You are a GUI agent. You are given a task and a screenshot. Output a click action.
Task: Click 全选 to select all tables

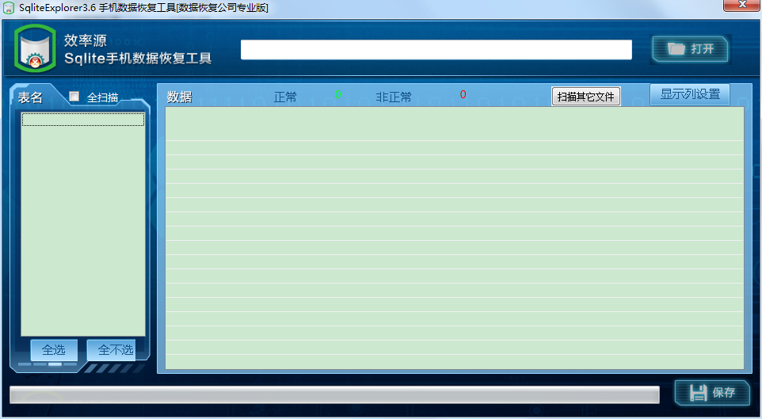tap(54, 350)
